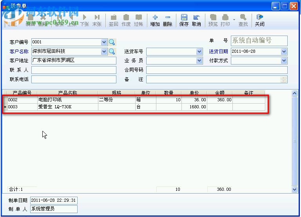Click the unit price cell 1680.00
301x217 pixels.
coord(194,107)
